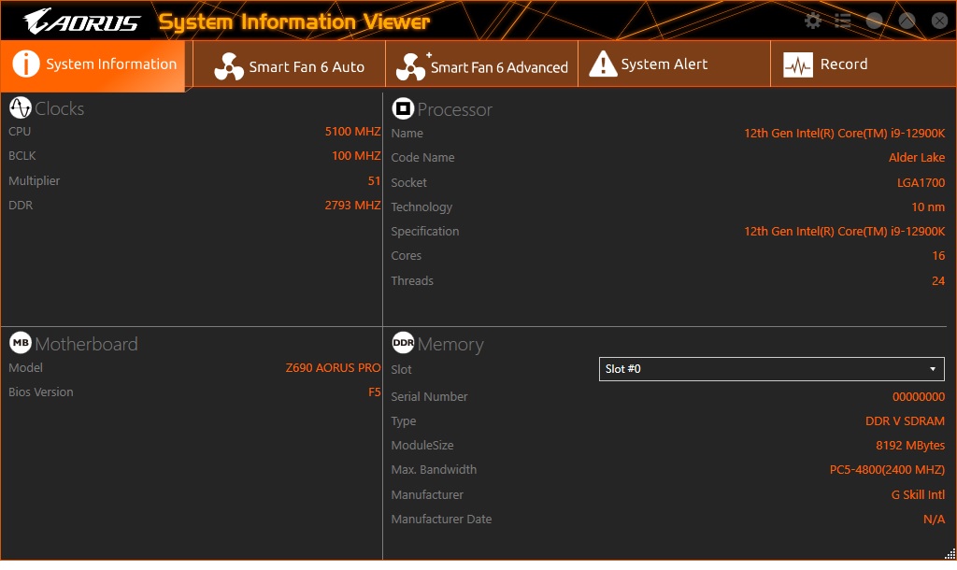Click the Multiplier value 51

pyautogui.click(x=374, y=180)
